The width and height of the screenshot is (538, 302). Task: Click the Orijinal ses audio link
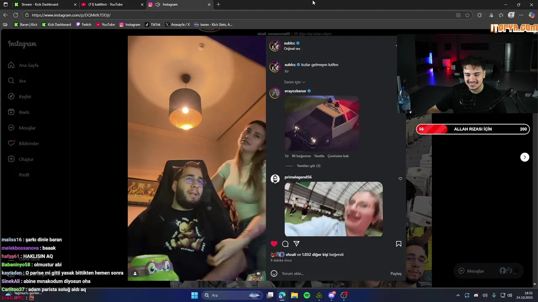click(292, 49)
